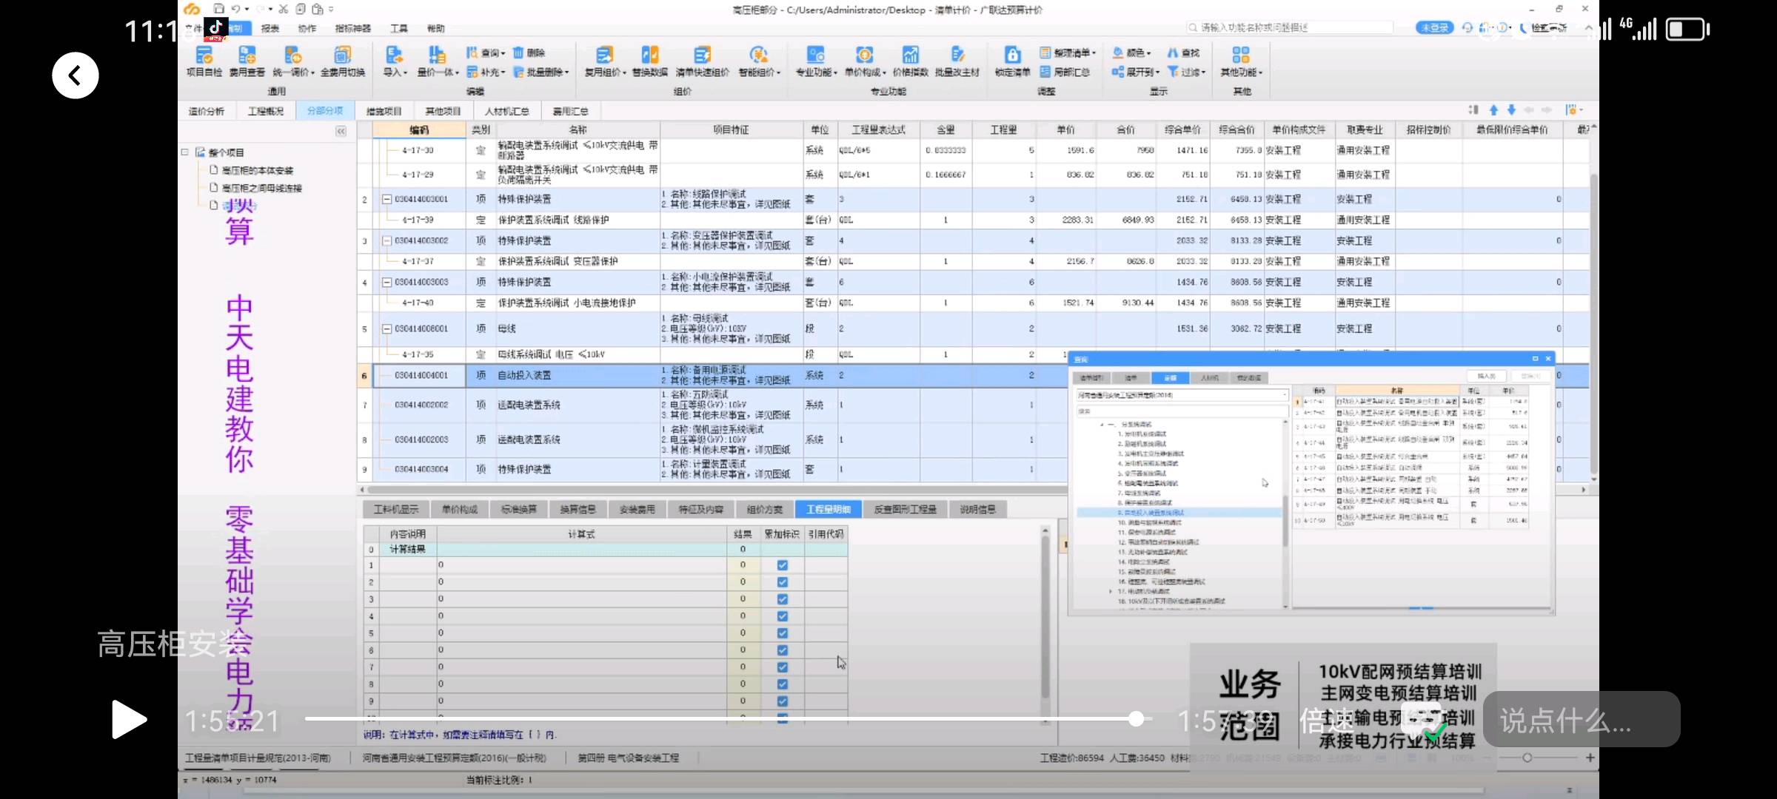Click the undo arrow in title bar
Screen dimensions: 1777x799
click(x=235, y=9)
